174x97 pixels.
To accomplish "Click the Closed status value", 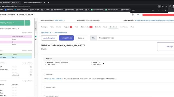I will (14, 54).
